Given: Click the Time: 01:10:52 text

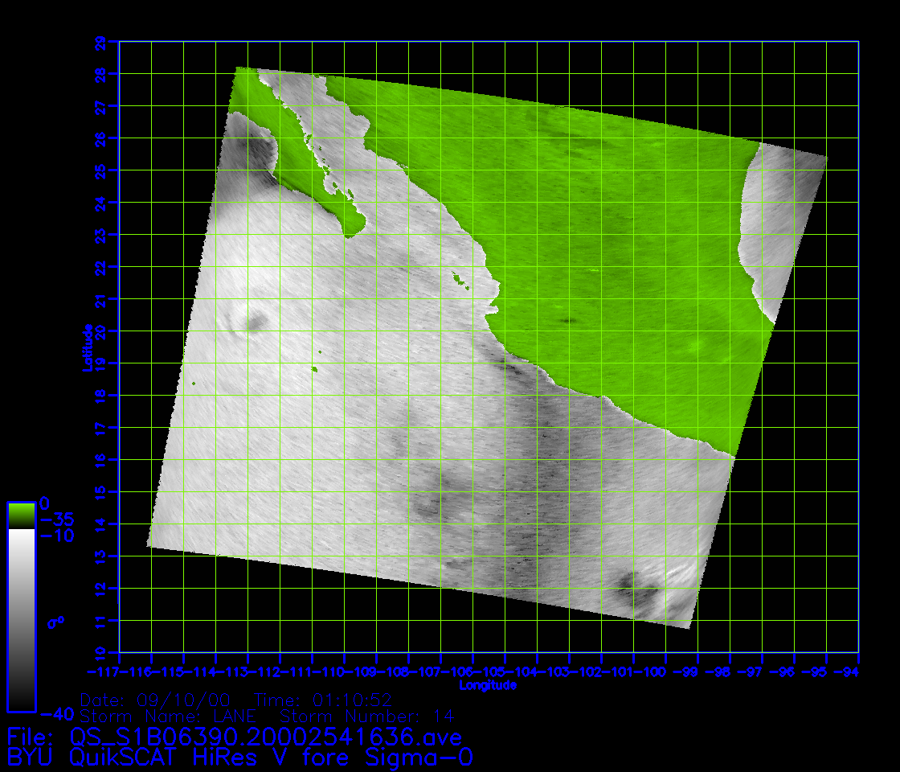Looking at the screenshot, I should pyautogui.click(x=323, y=700).
